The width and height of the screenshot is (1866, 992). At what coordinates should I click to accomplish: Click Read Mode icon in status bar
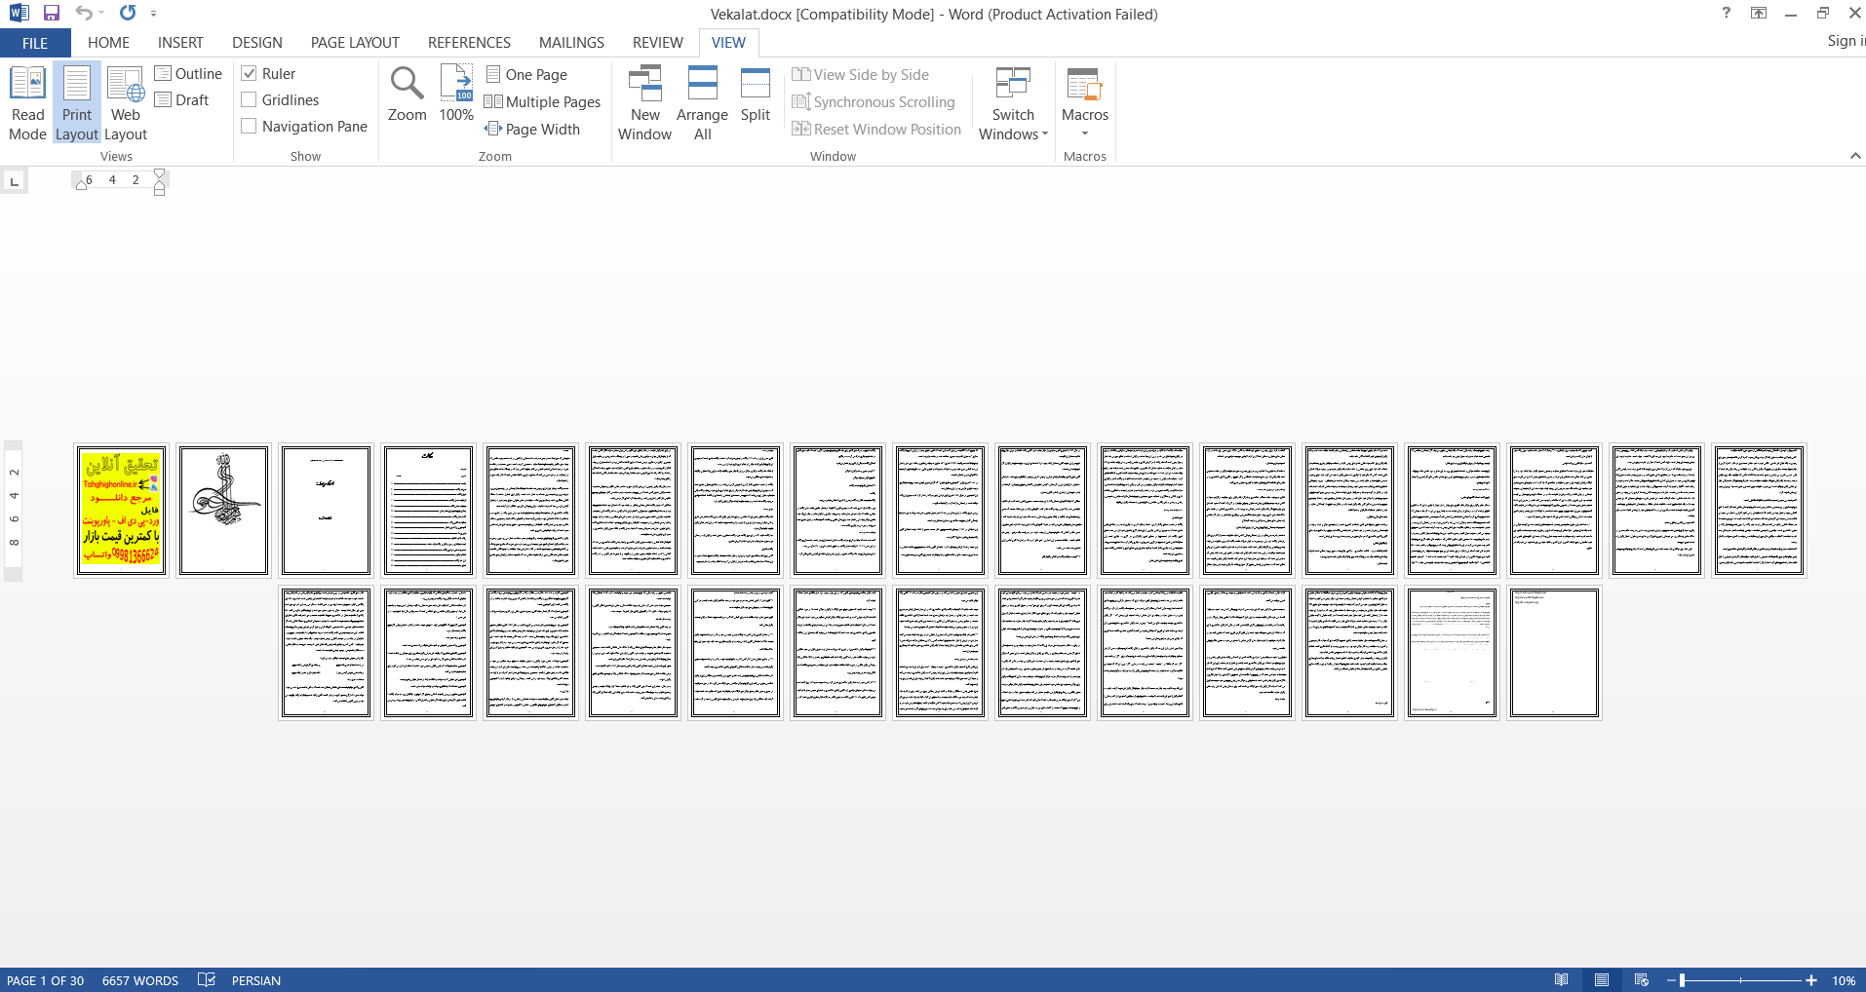tap(1562, 980)
